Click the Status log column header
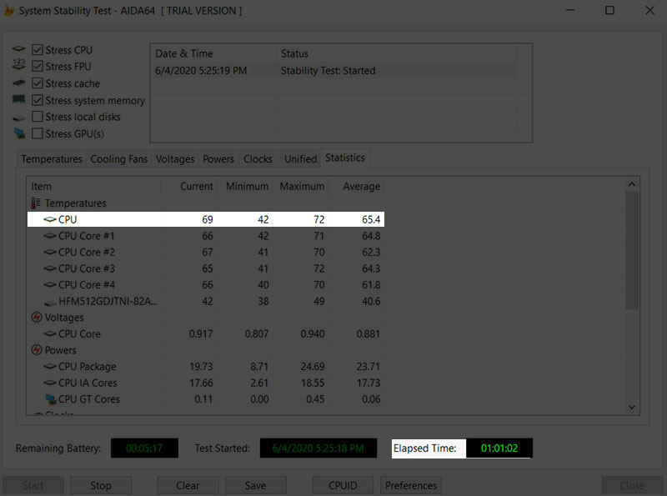This screenshot has width=667, height=496. (397, 53)
